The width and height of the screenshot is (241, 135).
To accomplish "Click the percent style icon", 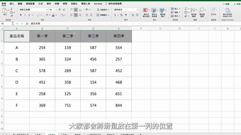I will click(x=121, y=15).
